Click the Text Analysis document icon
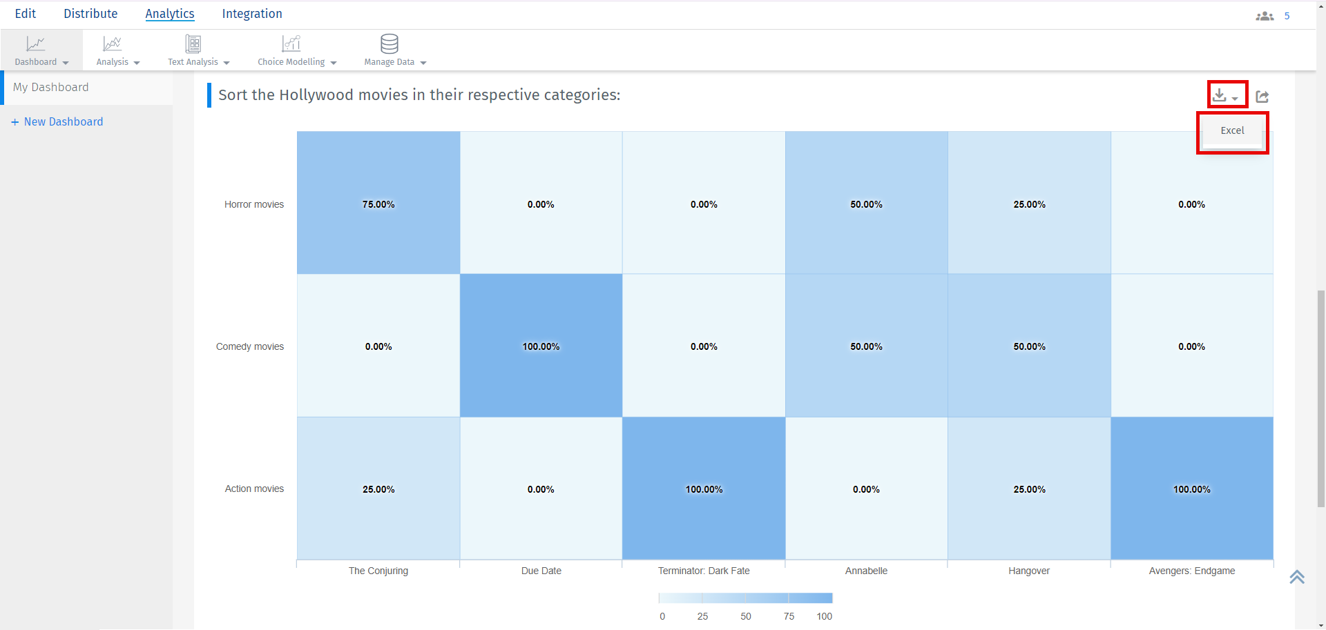This screenshot has width=1326, height=630. coord(193,44)
